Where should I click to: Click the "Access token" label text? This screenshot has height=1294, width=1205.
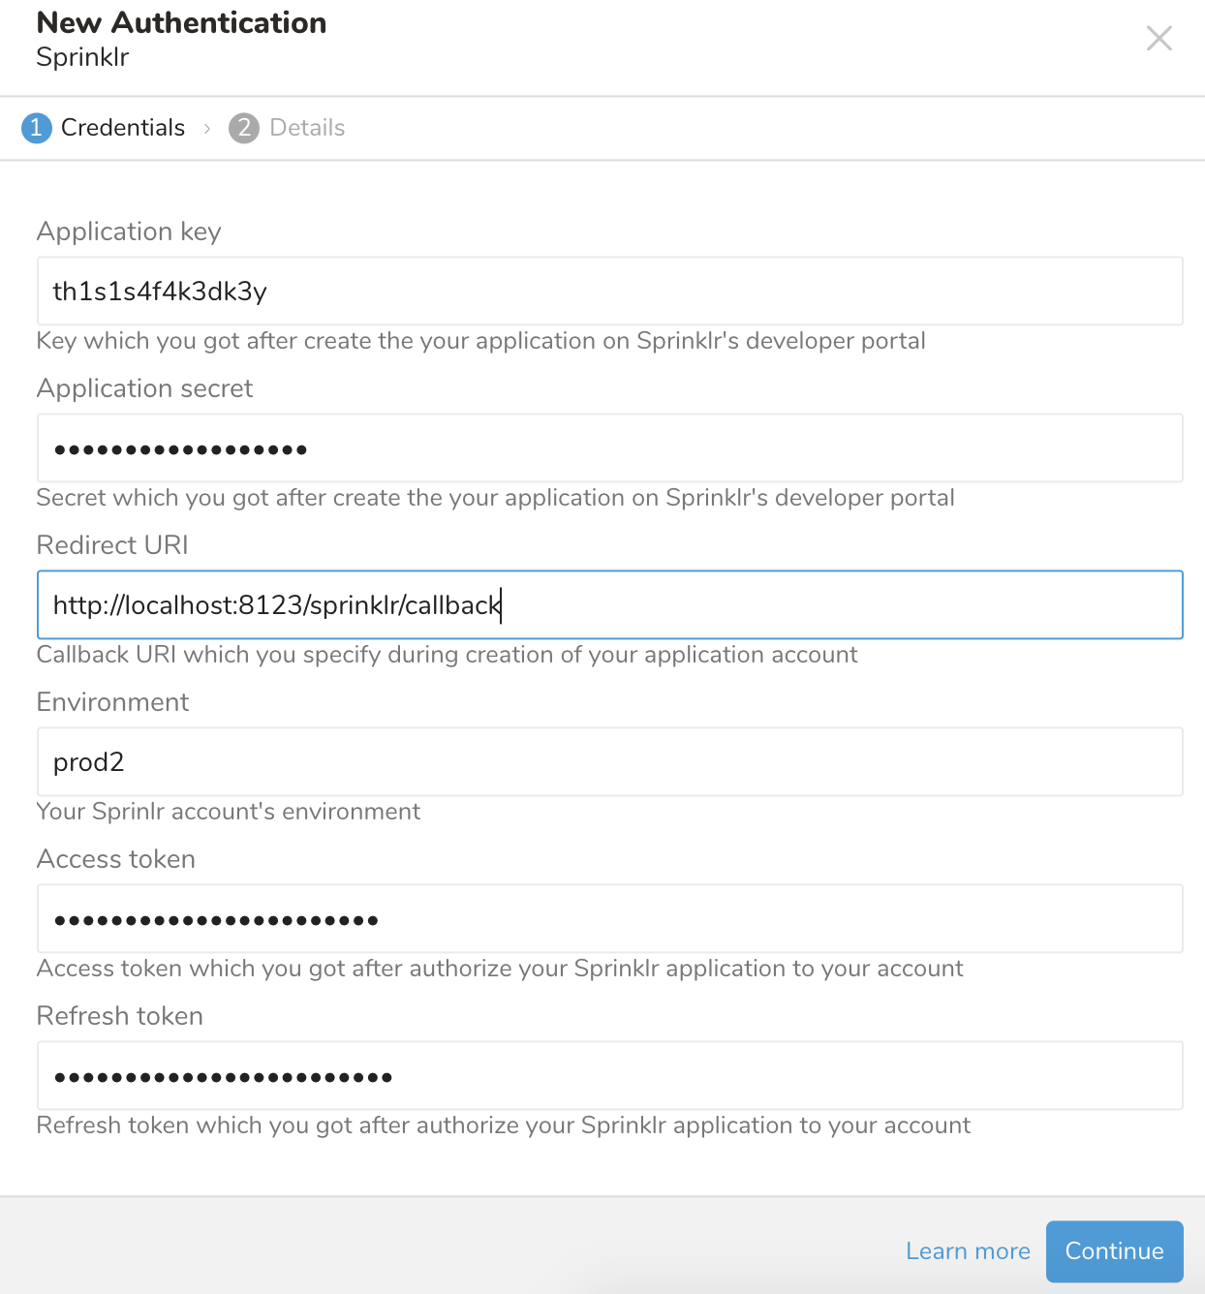[116, 859]
